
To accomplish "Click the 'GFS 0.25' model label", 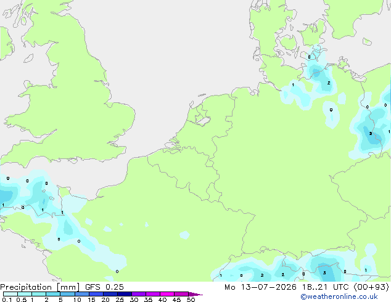I will click(104, 287).
